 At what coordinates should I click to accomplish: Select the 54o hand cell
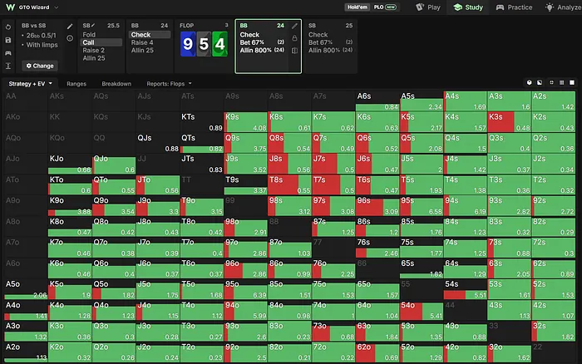pos(422,310)
